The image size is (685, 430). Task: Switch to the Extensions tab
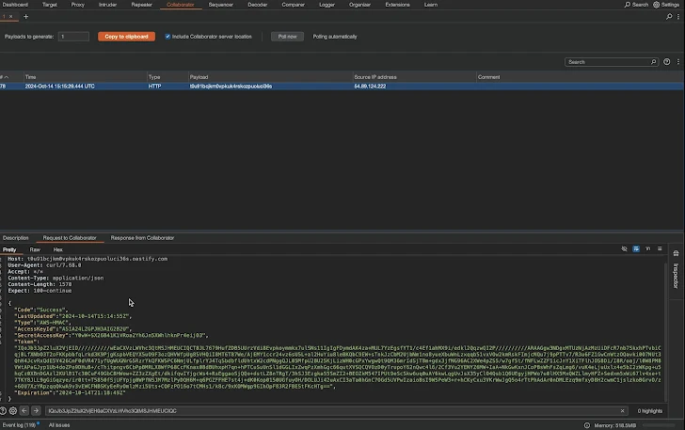(x=397, y=5)
